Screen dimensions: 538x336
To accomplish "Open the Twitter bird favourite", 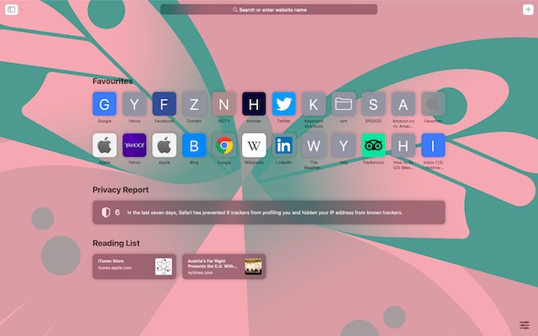I will pyautogui.click(x=284, y=104).
